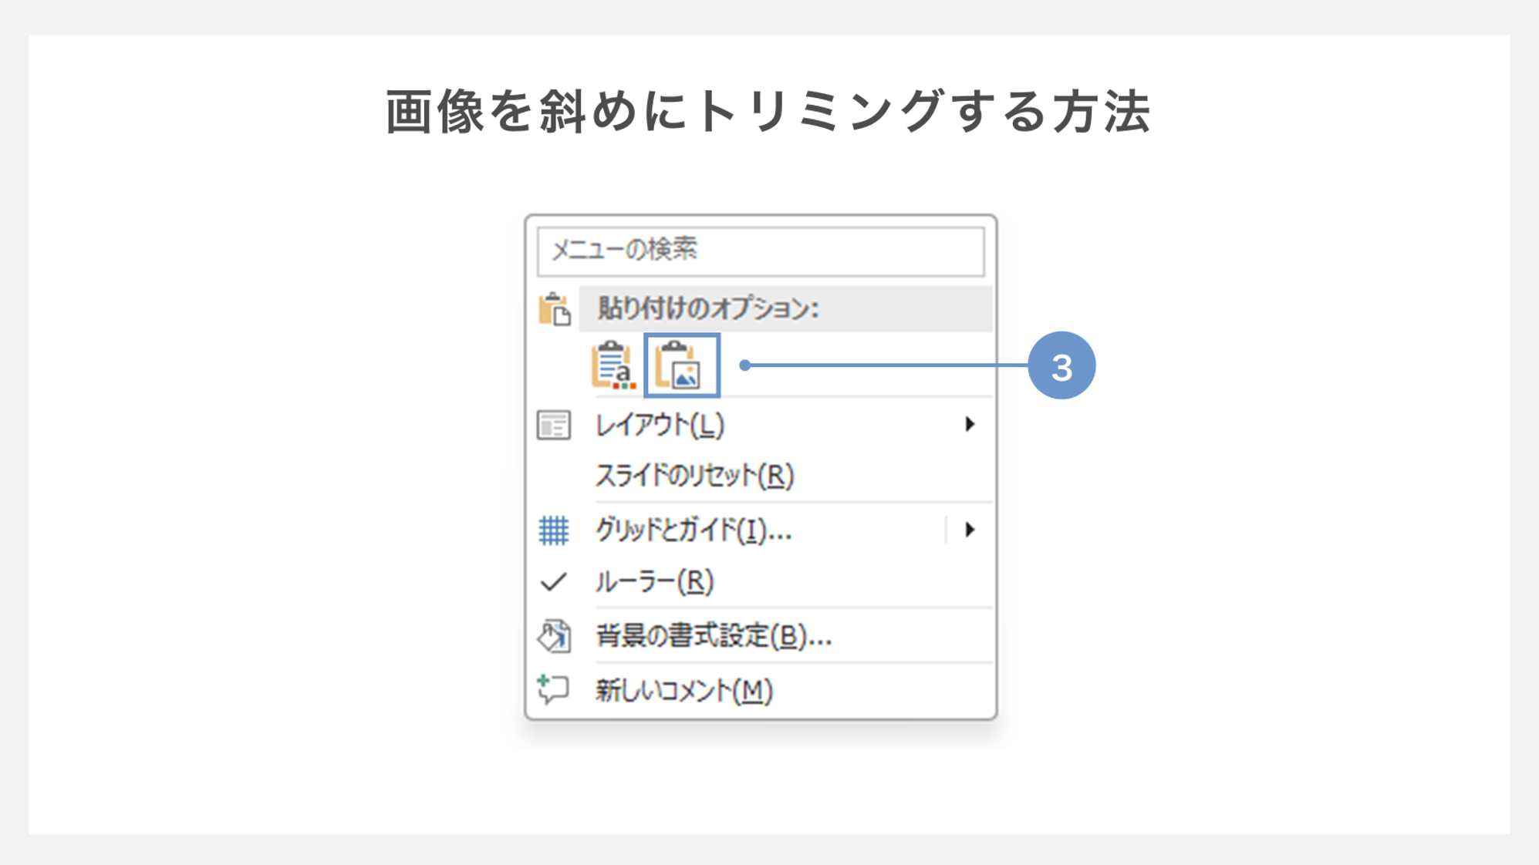This screenshot has width=1539, height=865.
Task: Click the clipboard icon beside paste options
Action: (x=555, y=309)
